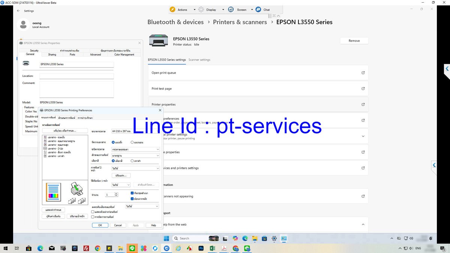The image size is (450, 253).
Task: Open Microsoft Store in the remote taskbar
Action: pyautogui.click(x=264, y=238)
